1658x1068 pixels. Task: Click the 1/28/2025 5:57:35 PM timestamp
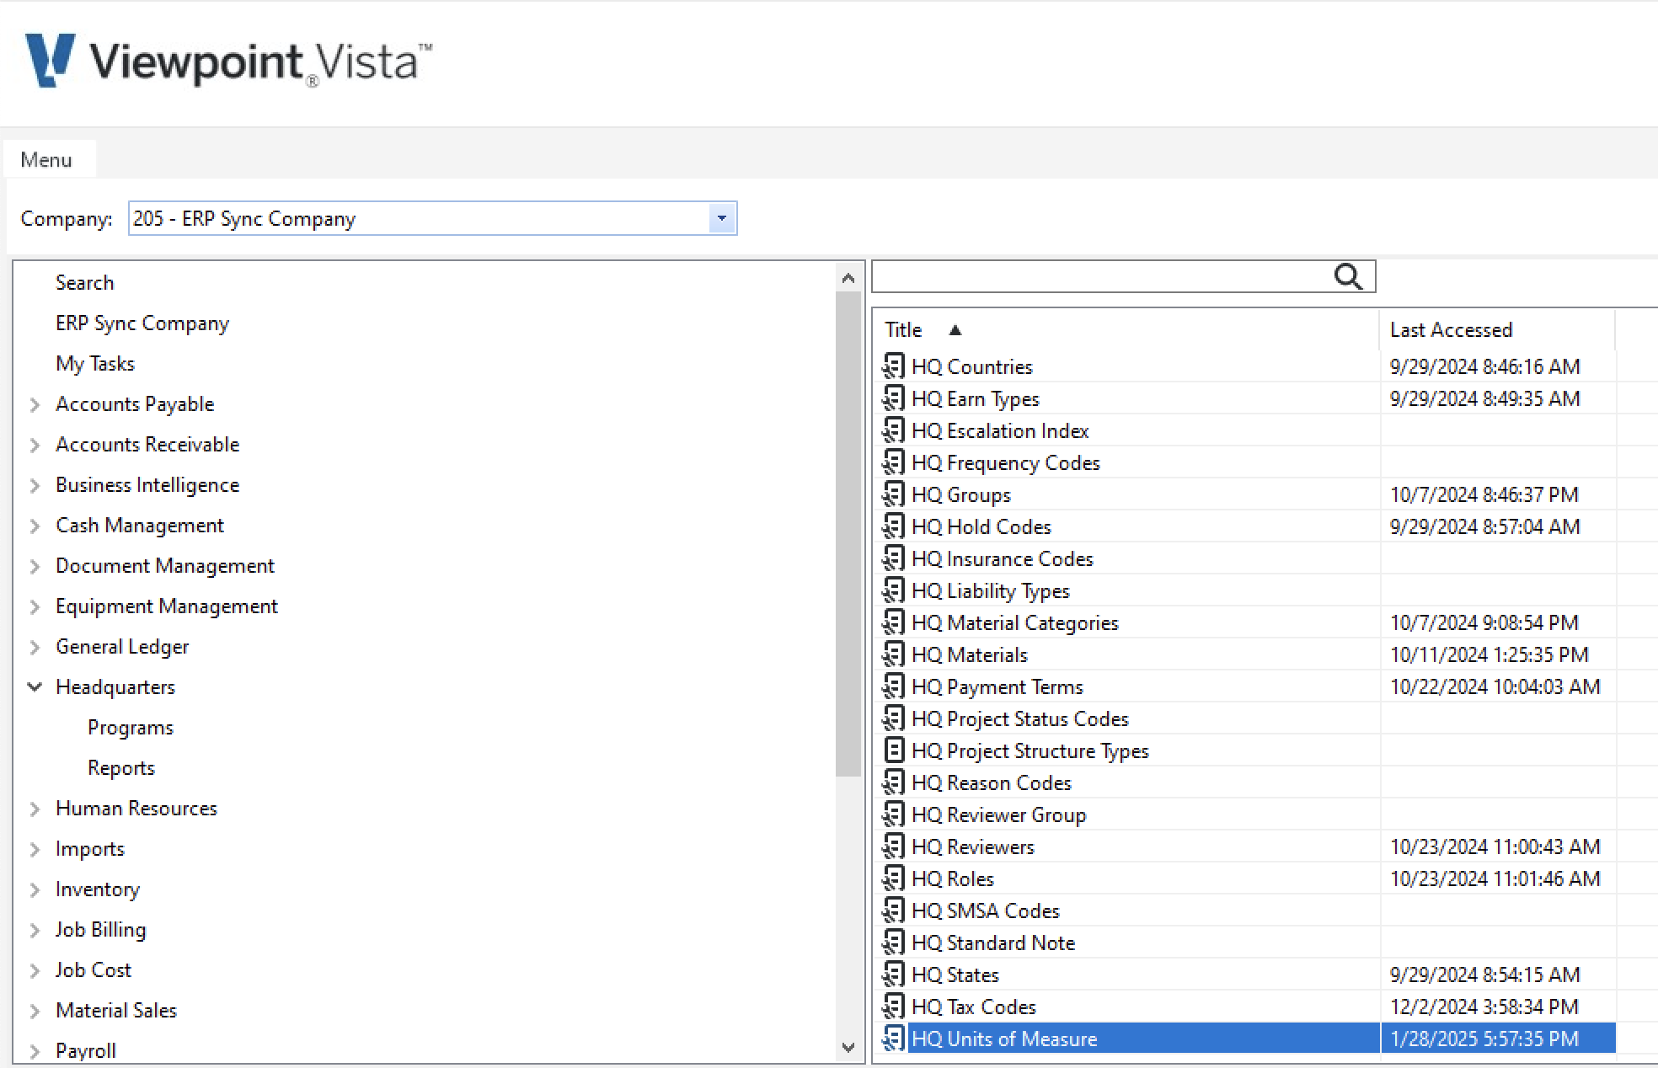click(1484, 1039)
